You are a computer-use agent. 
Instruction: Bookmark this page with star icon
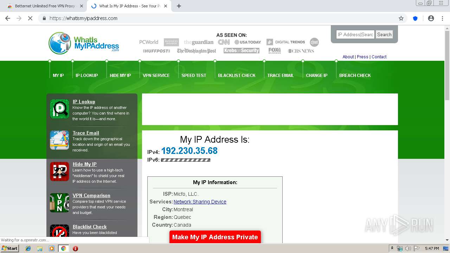[x=401, y=18]
